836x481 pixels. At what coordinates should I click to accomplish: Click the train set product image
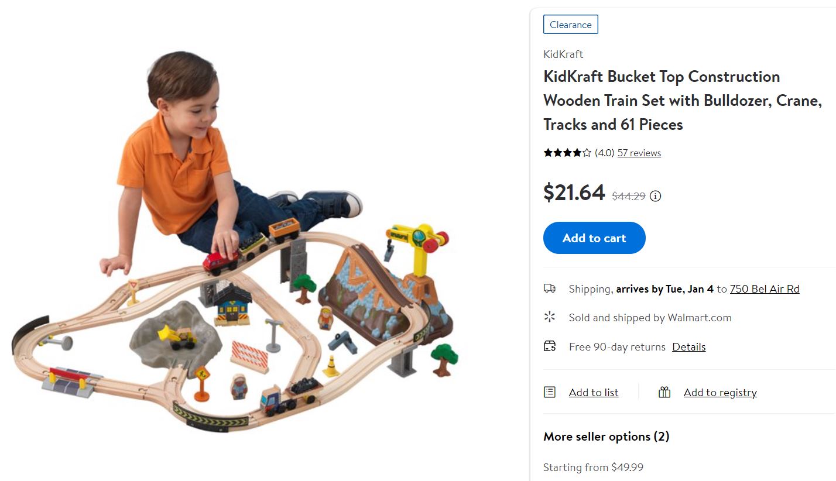point(234,240)
